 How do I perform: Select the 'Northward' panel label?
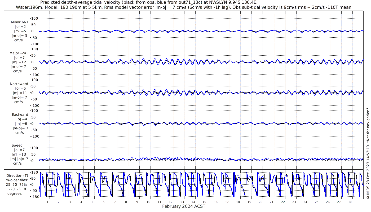click(x=19, y=84)
